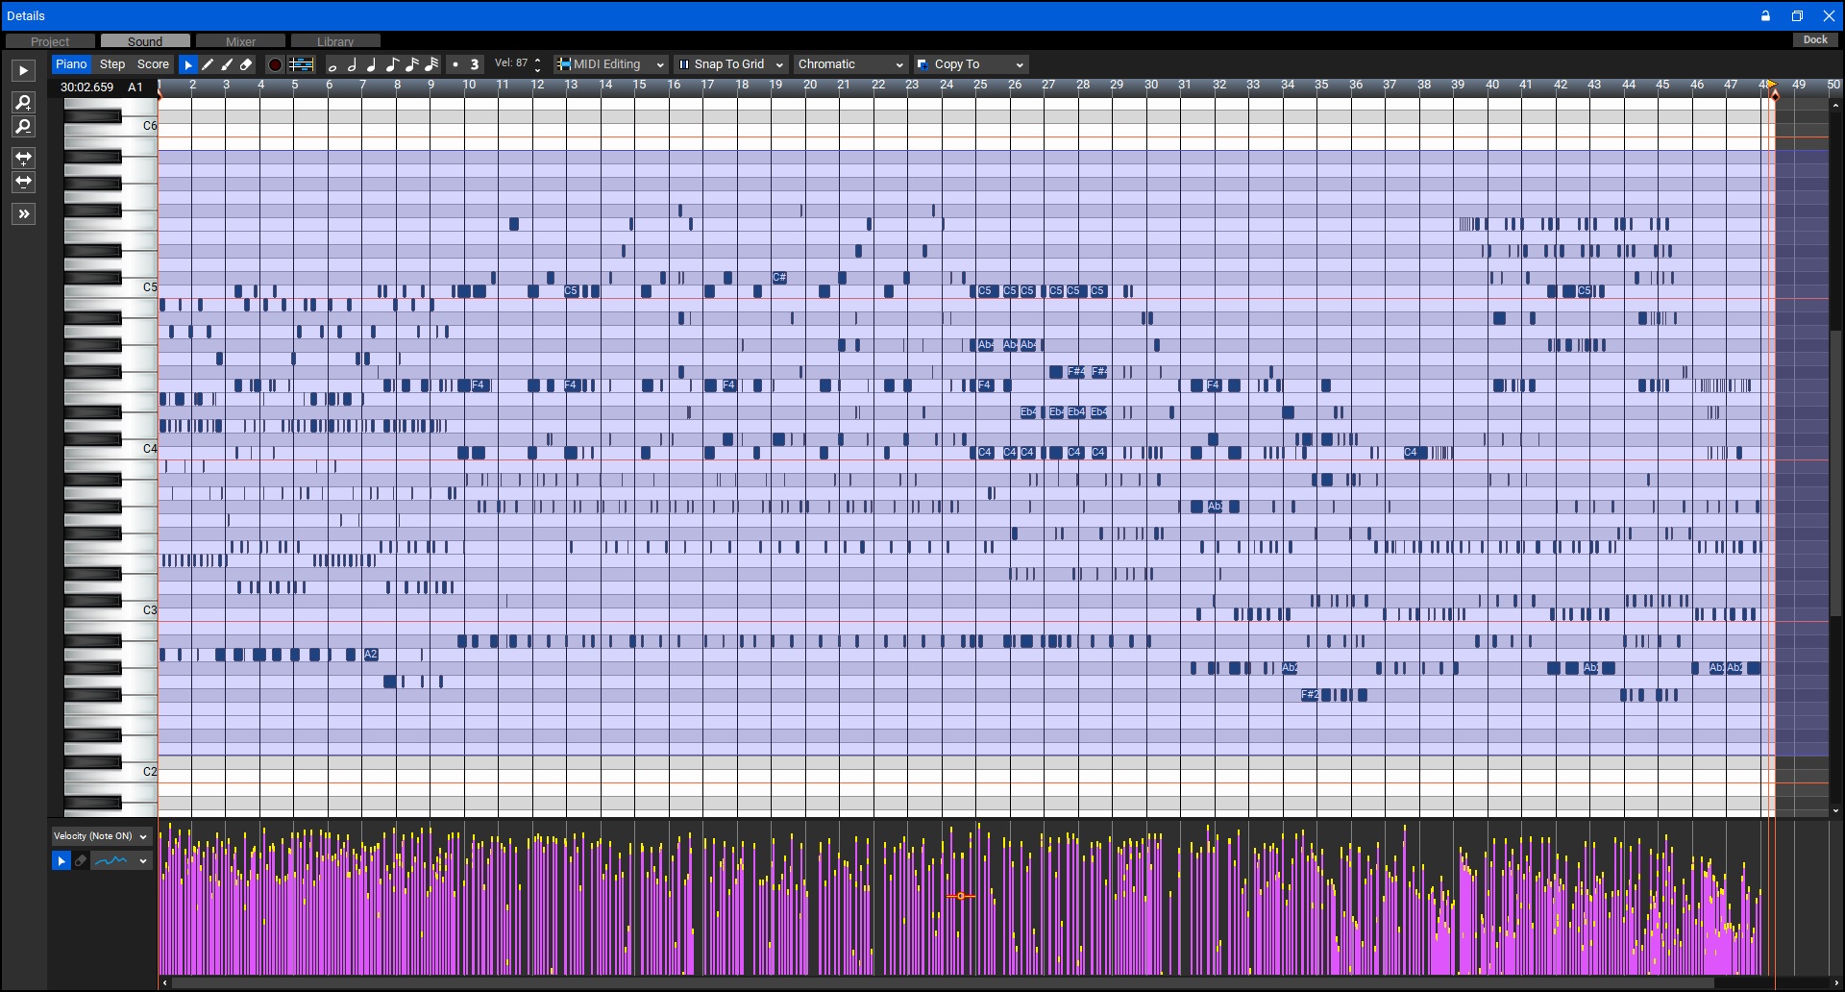Image resolution: width=1845 pixels, height=992 pixels.
Task: Start playback with the play button
Action: tap(23, 70)
